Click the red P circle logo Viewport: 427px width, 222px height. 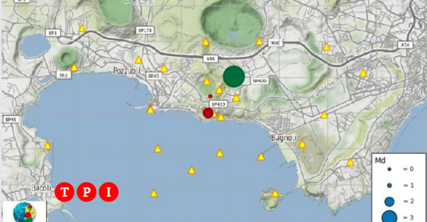(x=86, y=192)
